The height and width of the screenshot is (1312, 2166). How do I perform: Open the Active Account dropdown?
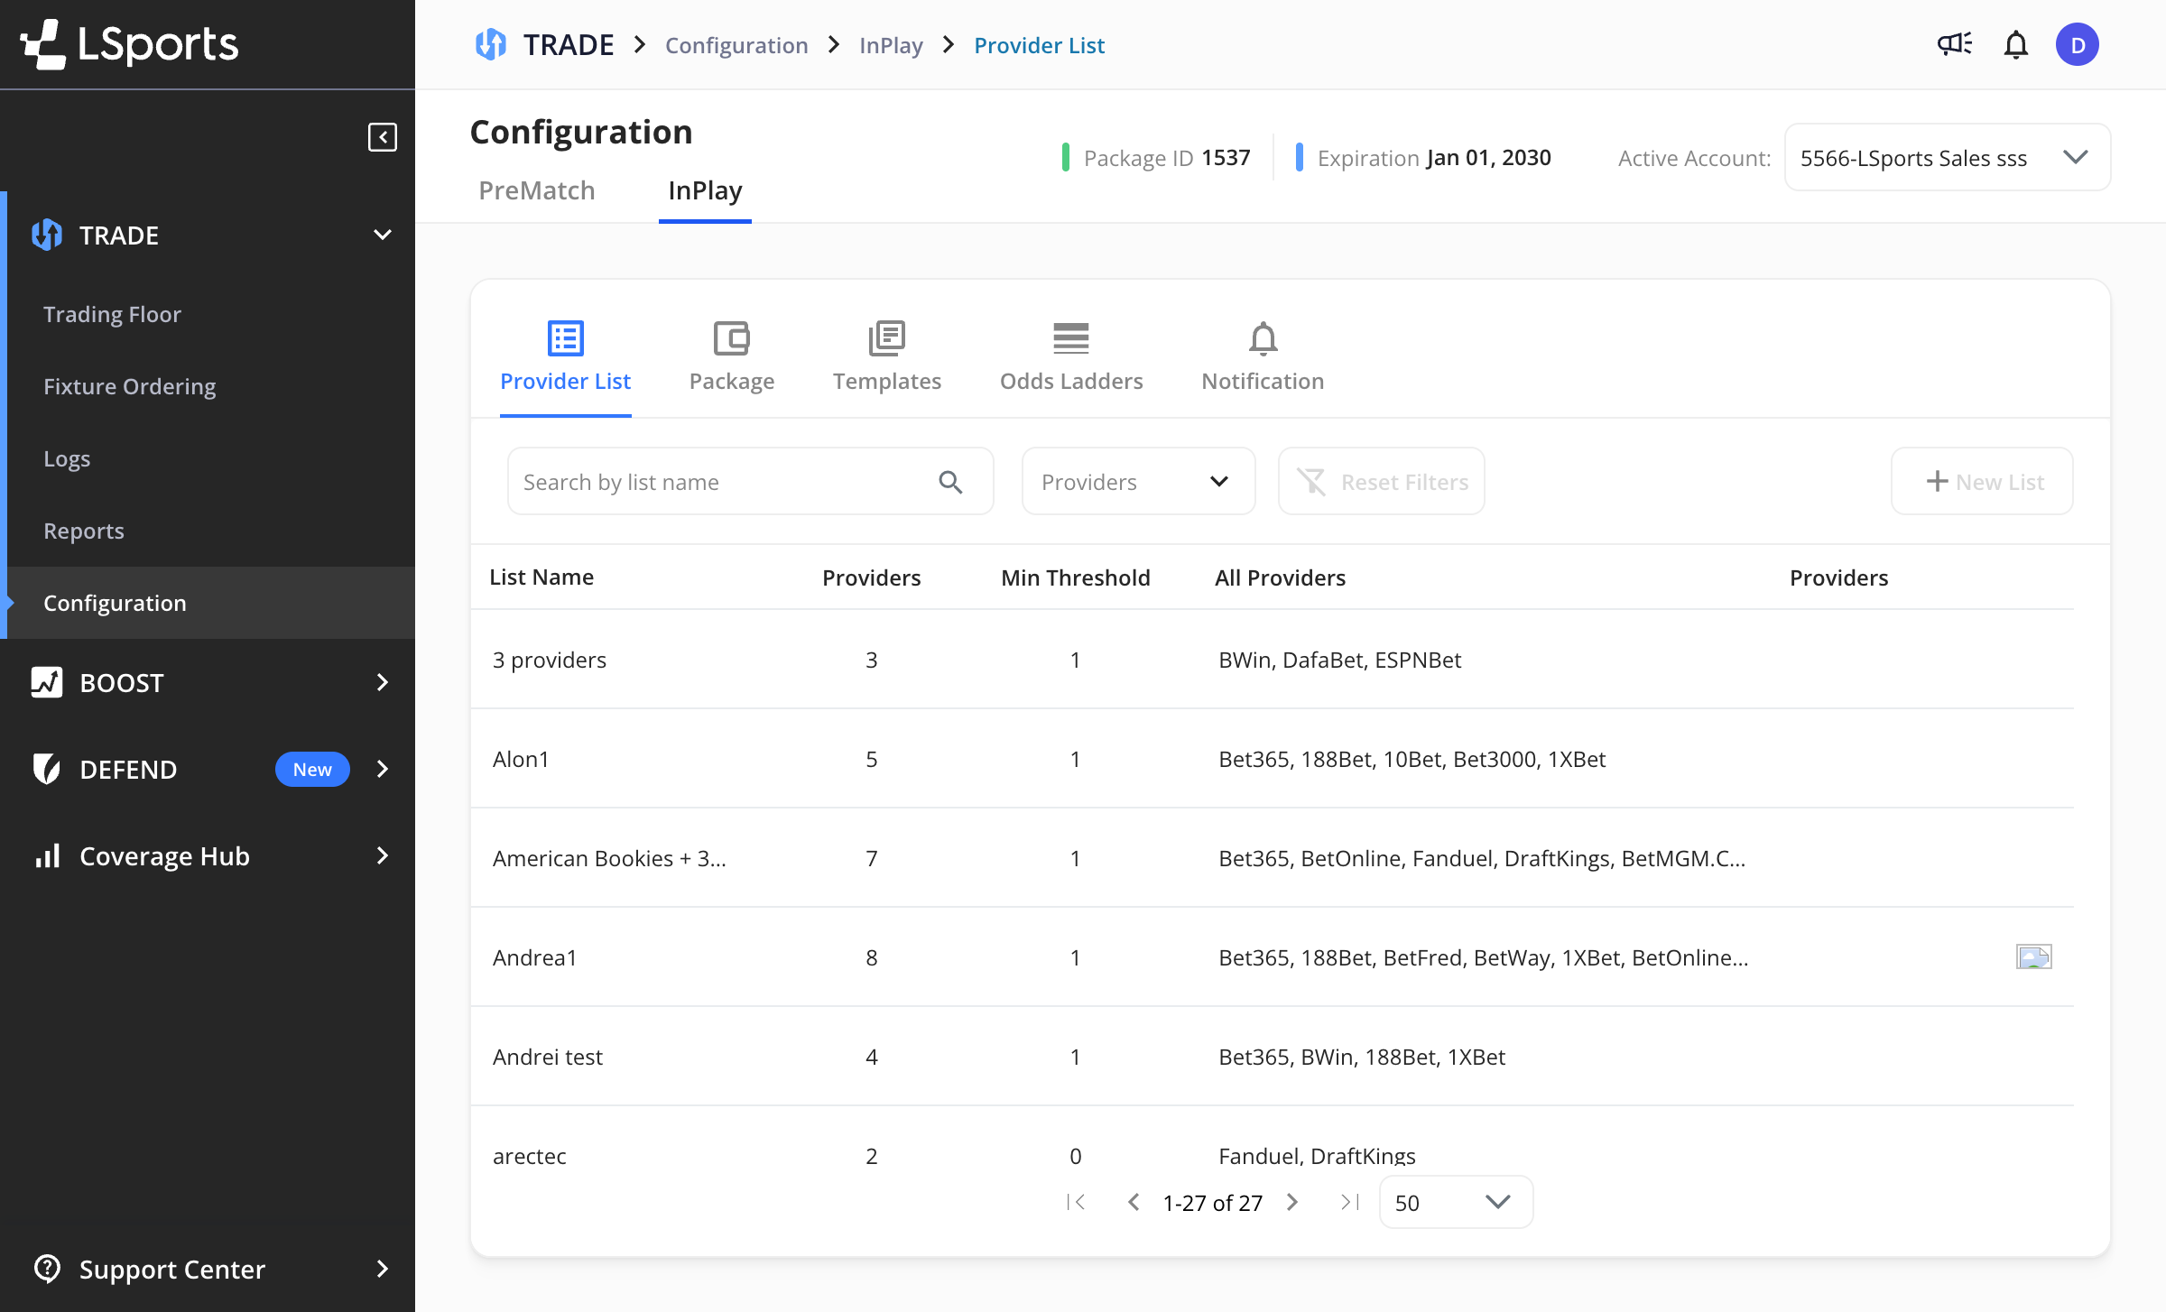pyautogui.click(x=1947, y=158)
